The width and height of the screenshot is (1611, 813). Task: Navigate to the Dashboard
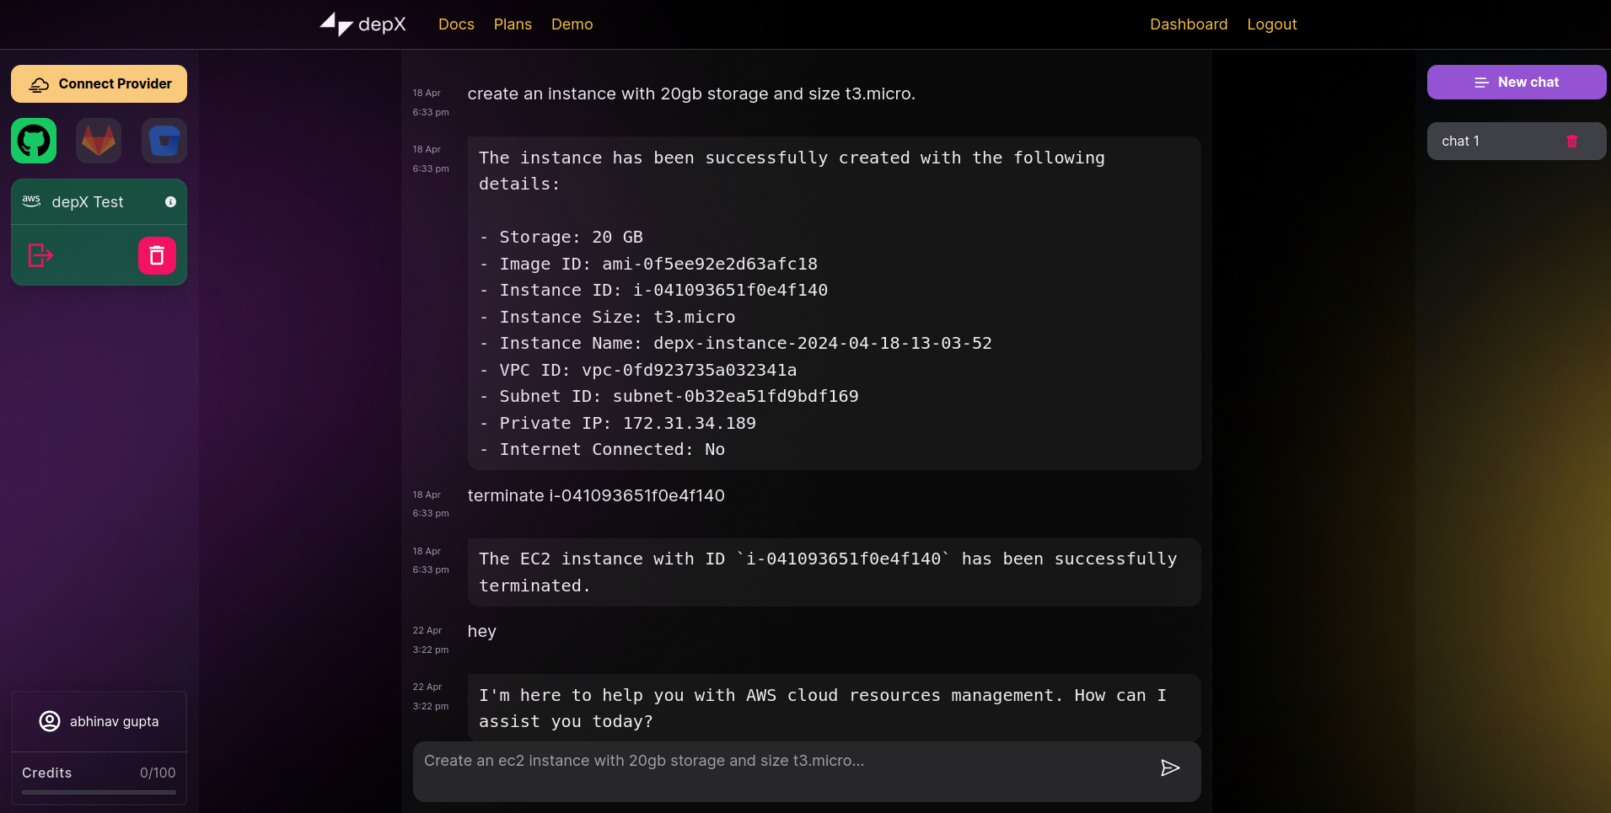[x=1188, y=24]
